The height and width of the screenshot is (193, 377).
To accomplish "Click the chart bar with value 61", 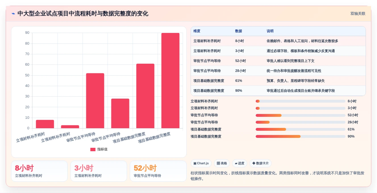I will tap(145, 96).
